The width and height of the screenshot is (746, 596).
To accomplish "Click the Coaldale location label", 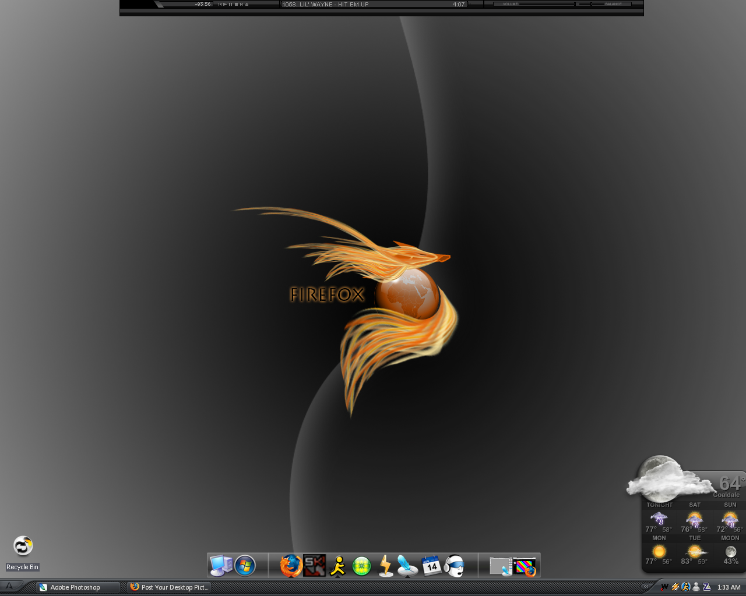I will tap(726, 495).
